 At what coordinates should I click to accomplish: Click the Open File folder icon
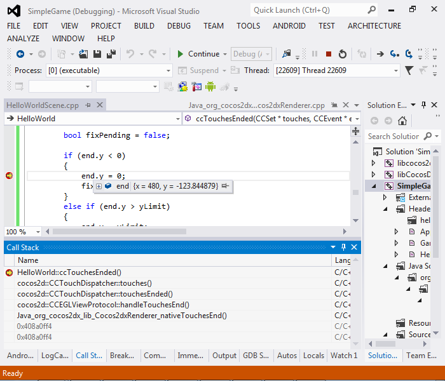click(x=83, y=54)
